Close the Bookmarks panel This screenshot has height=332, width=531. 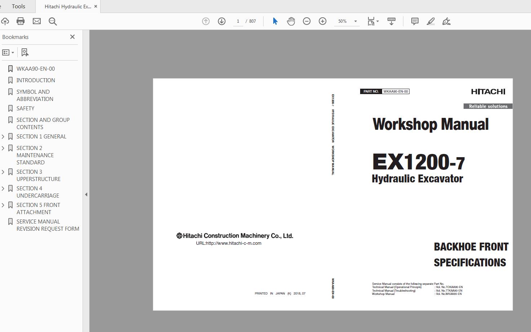(72, 37)
